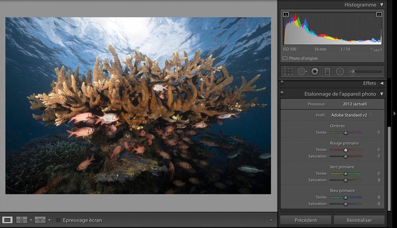The image size is (397, 228).
Task: Select the Adjustment brush tool
Action: click(x=353, y=72)
